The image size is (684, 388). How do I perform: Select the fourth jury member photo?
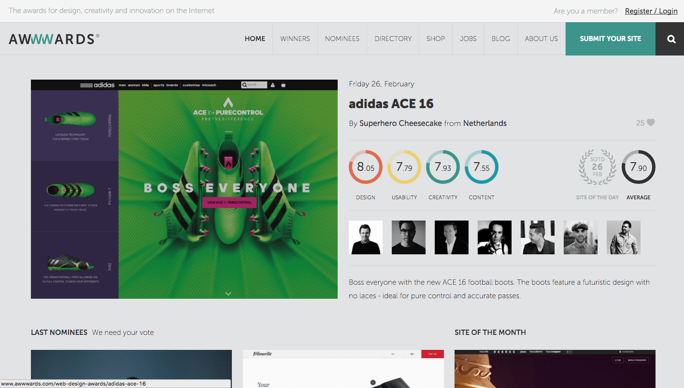click(x=495, y=237)
